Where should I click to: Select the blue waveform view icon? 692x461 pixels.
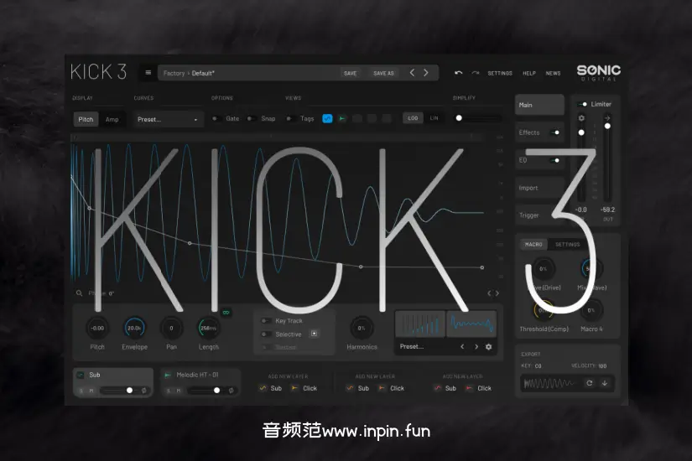pyautogui.click(x=327, y=118)
